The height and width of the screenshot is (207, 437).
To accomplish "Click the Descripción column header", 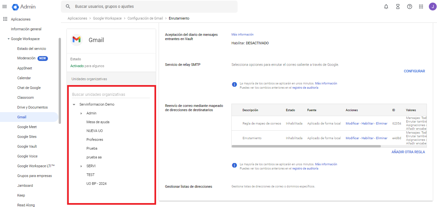I will pyautogui.click(x=250, y=110).
